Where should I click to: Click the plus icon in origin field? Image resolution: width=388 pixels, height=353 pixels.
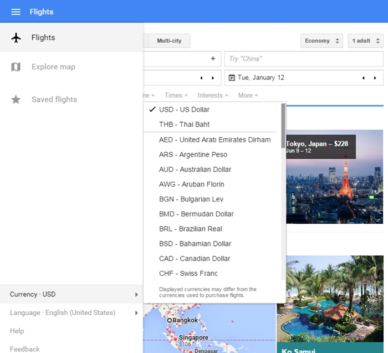(213, 59)
